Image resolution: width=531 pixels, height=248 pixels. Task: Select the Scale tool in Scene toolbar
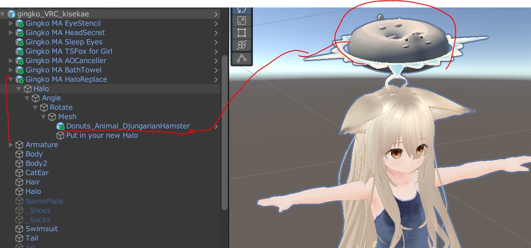click(x=241, y=21)
